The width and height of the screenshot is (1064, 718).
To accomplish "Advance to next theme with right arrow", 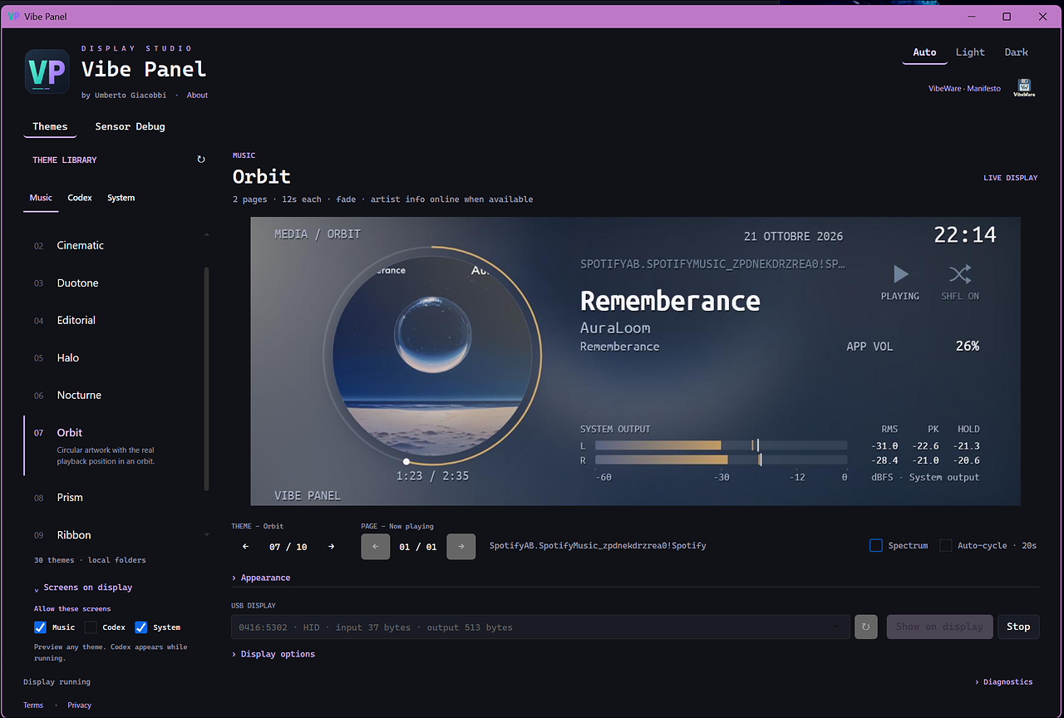I will pos(331,547).
